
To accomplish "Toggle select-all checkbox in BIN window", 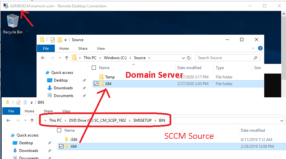I will (59, 130).
